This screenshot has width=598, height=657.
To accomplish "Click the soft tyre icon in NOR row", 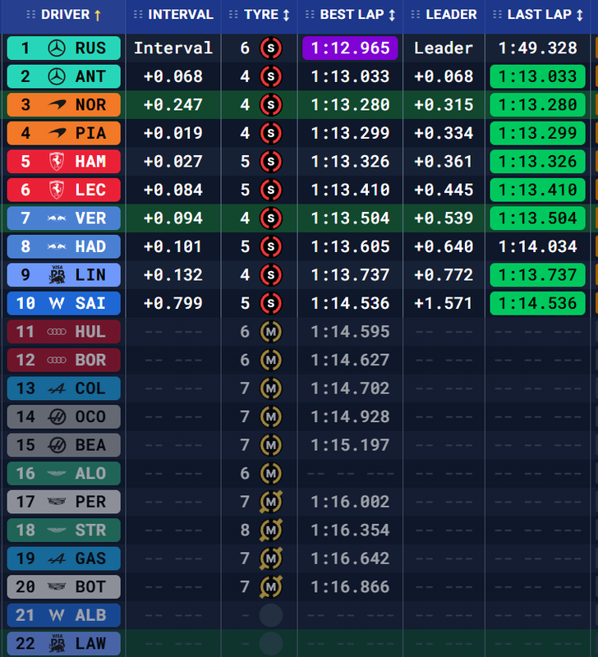I will pos(271,105).
